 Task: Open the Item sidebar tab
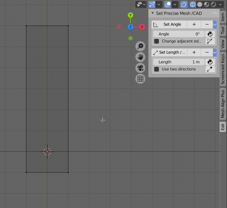coord(223,17)
